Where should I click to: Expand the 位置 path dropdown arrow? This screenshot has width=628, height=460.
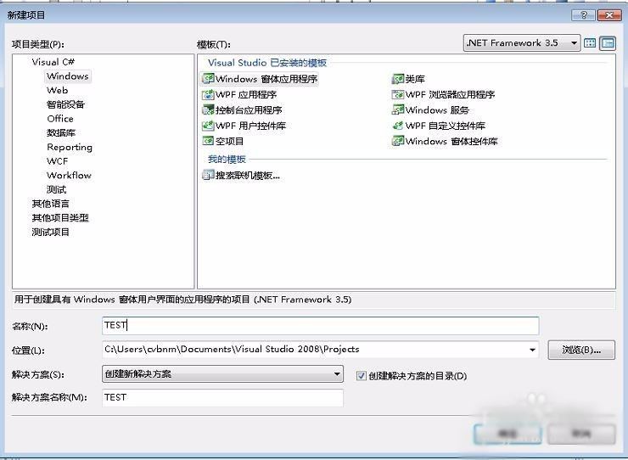[x=532, y=350]
